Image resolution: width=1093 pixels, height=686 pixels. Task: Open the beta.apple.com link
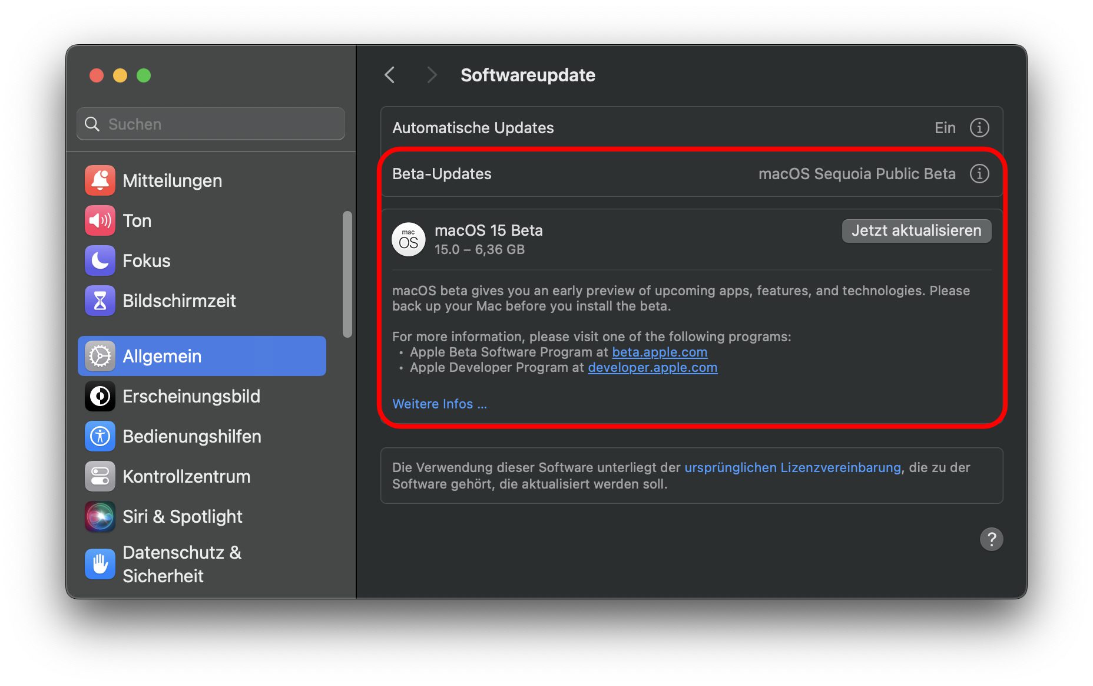(x=659, y=352)
